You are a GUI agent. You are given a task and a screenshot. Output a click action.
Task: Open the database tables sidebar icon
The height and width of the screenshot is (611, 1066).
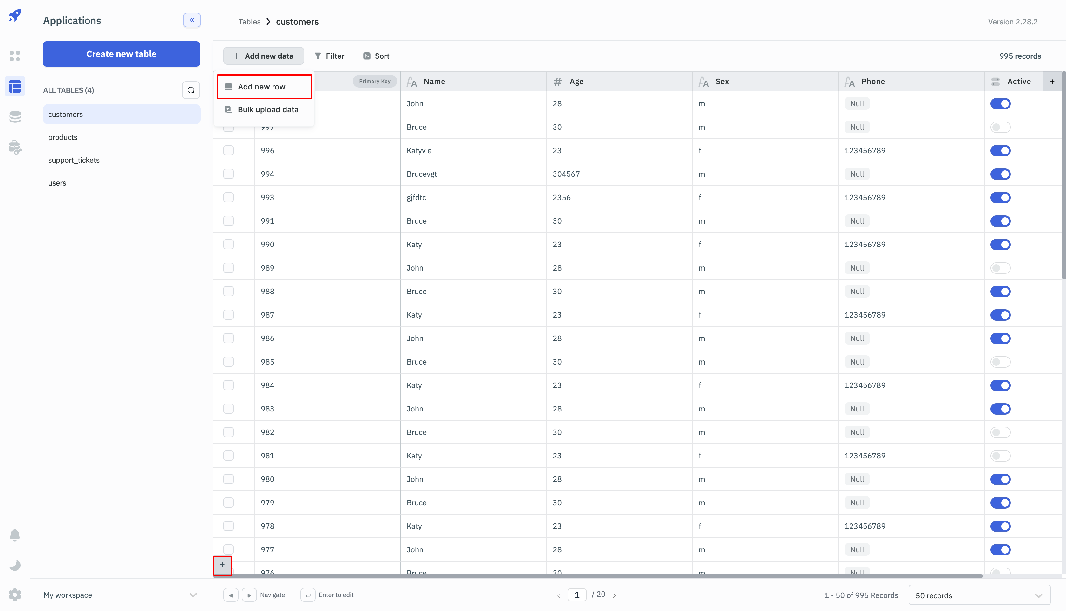pyautogui.click(x=15, y=87)
